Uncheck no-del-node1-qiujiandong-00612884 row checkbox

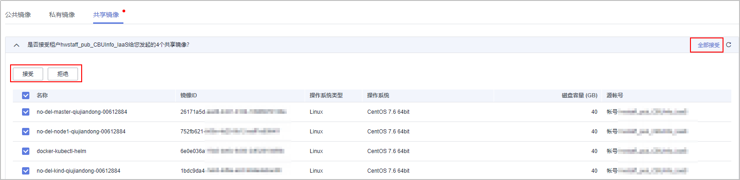coord(26,132)
